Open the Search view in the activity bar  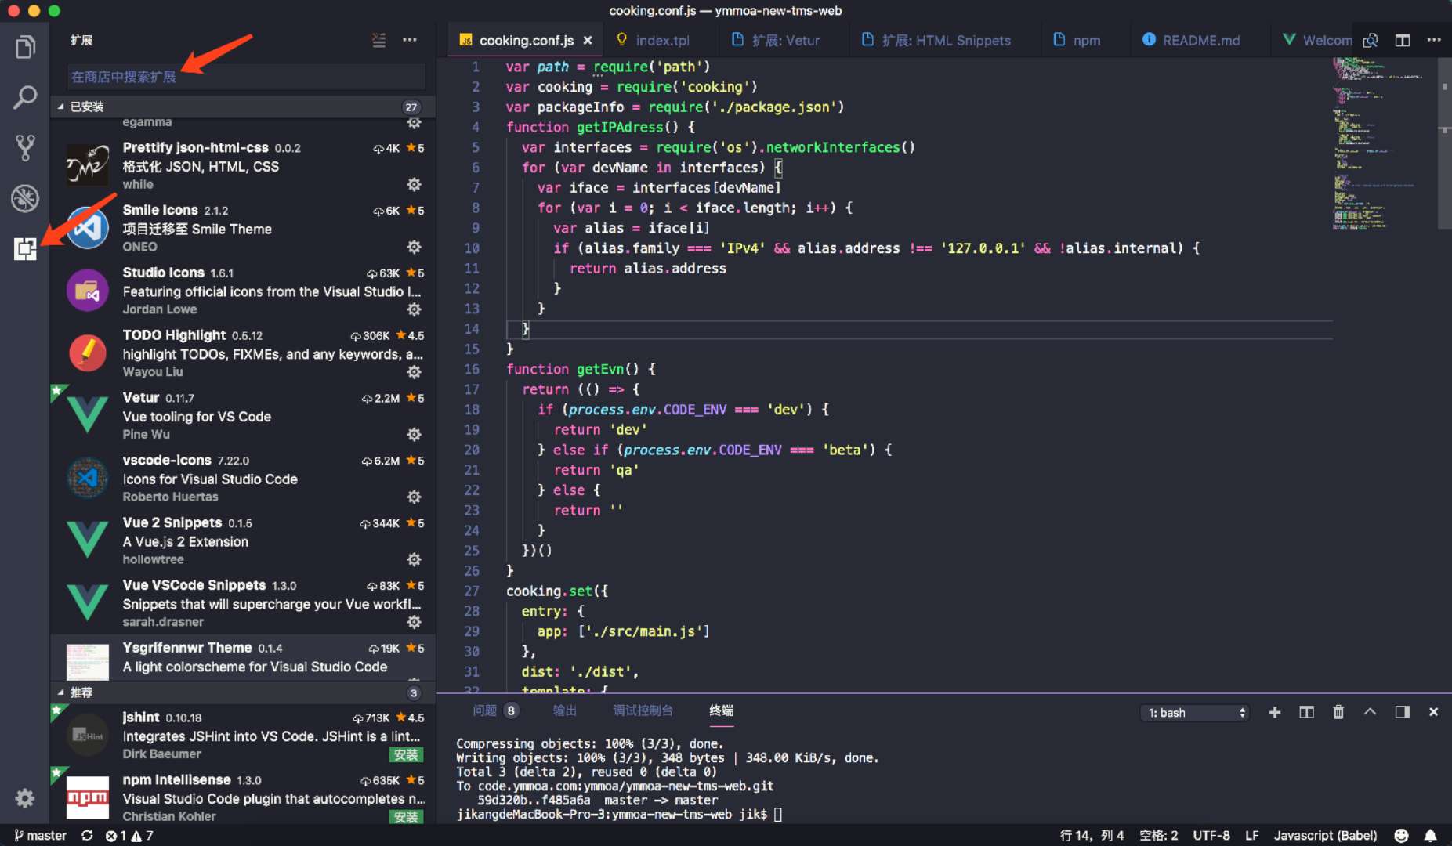[x=24, y=97]
